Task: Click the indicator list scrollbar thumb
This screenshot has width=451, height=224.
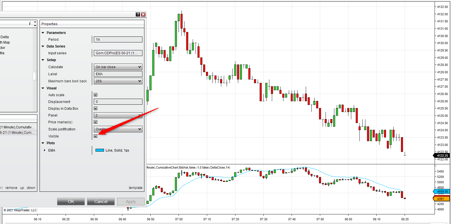Action: [x=35, y=76]
